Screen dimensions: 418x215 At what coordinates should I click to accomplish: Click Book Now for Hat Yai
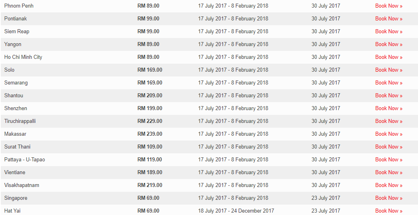(x=388, y=211)
